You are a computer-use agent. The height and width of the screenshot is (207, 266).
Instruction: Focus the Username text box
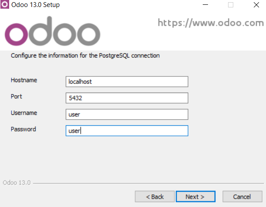pos(127,114)
